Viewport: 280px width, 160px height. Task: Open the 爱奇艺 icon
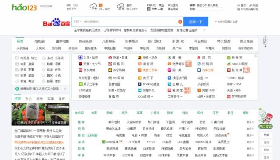click(x=228, y=58)
